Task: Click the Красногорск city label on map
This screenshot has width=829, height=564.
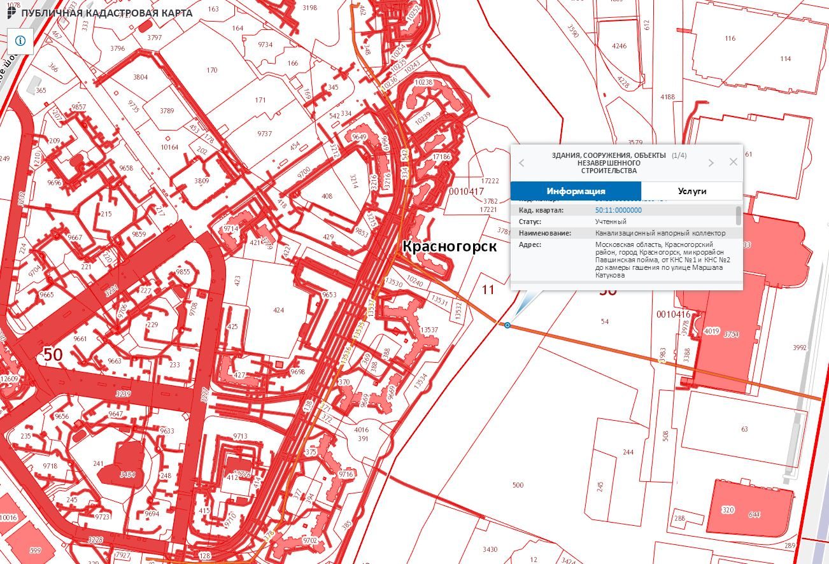Action: coord(449,247)
